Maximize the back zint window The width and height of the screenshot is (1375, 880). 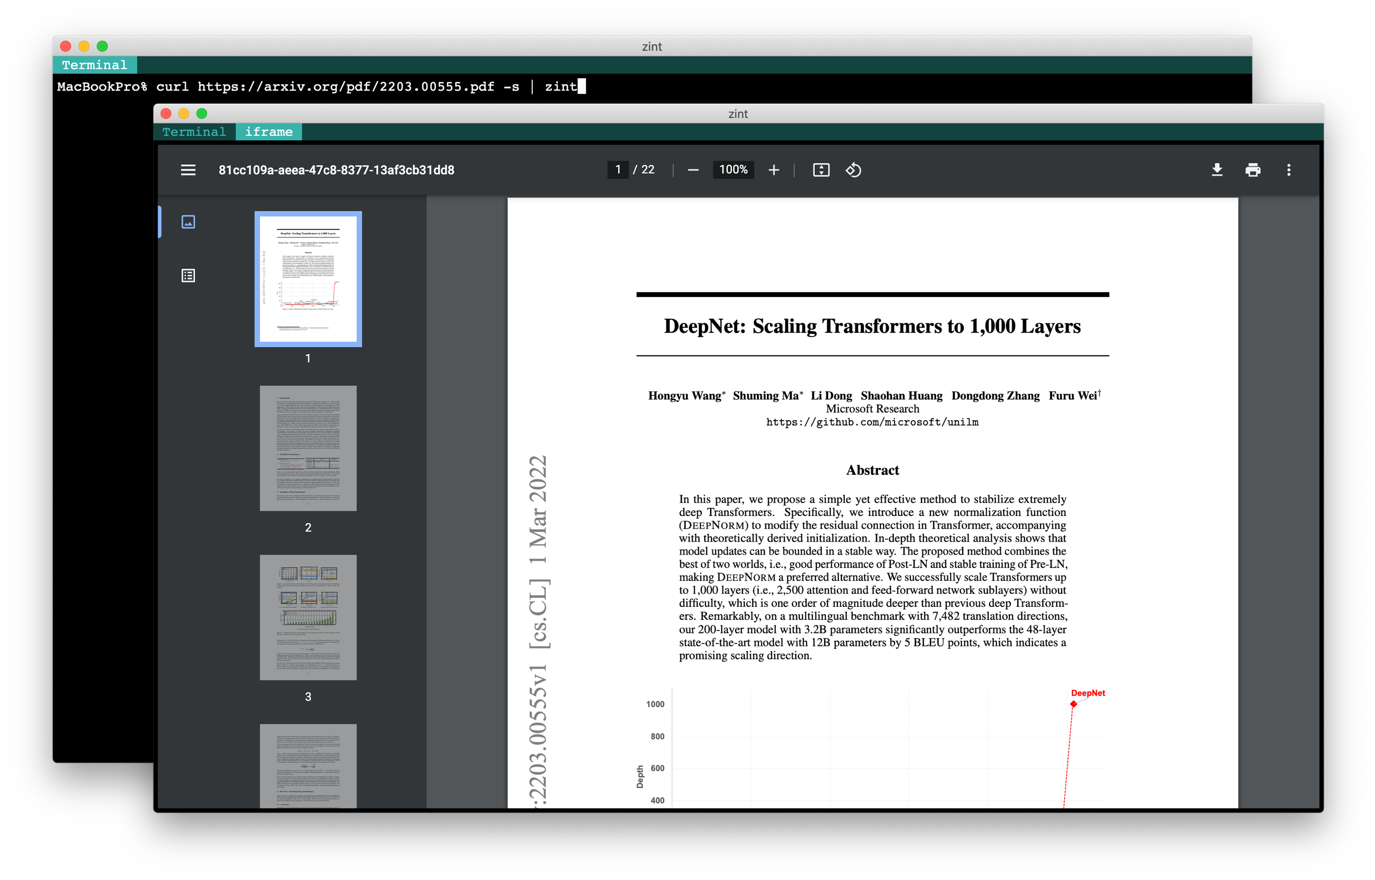[x=102, y=46]
